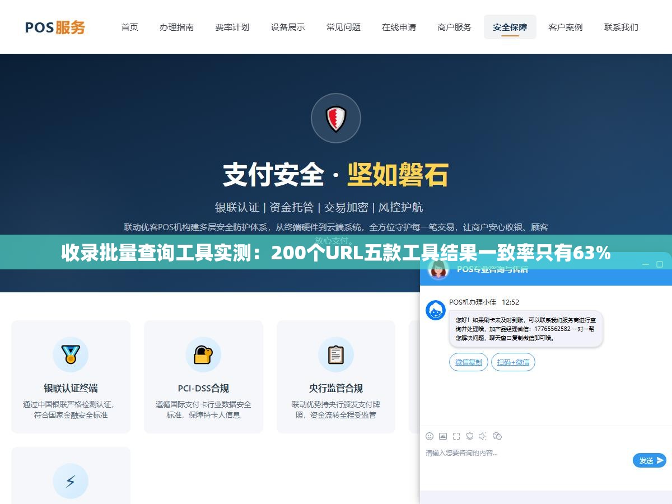Click the lightning bolt icon card

click(71, 481)
